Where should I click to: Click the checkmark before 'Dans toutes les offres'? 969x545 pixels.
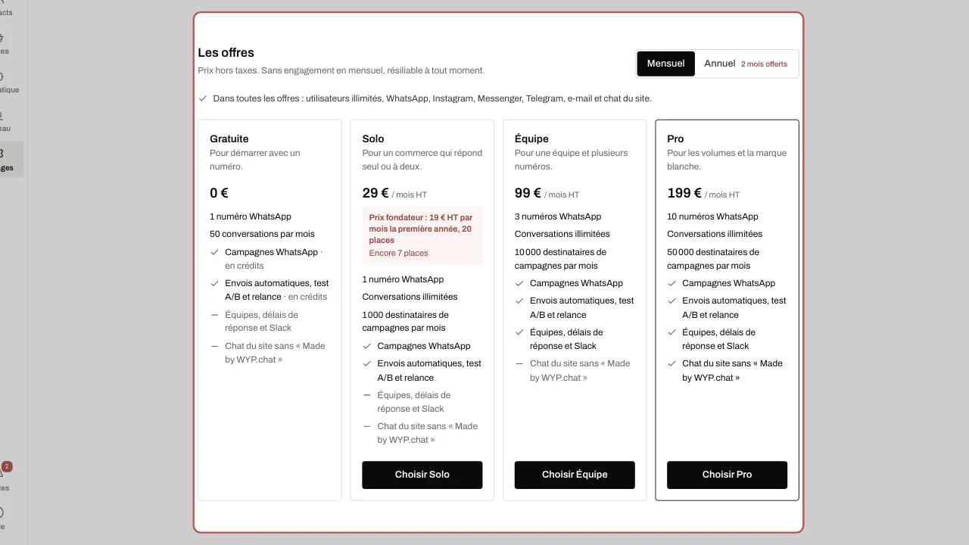coord(203,98)
